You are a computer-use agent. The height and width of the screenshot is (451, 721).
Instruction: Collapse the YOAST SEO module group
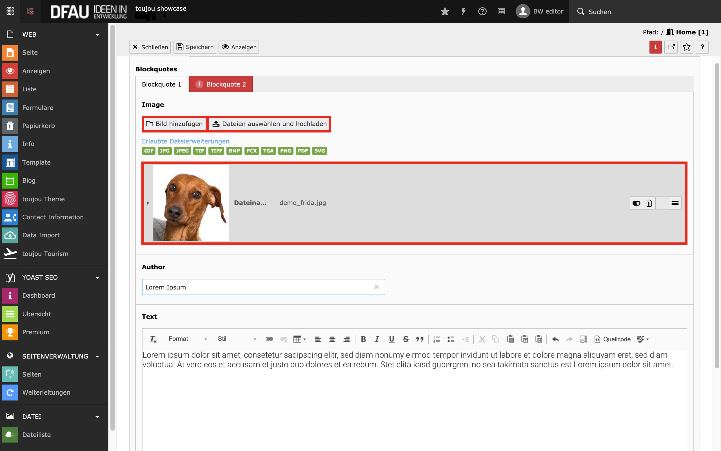[x=97, y=278]
